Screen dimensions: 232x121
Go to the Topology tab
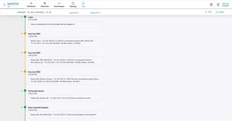pyautogui.click(x=73, y=5)
